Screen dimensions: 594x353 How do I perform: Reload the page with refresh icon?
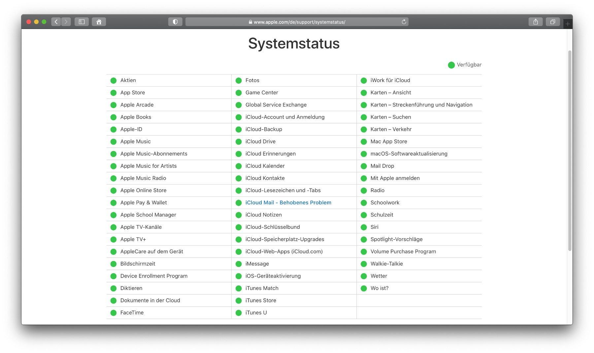(404, 22)
